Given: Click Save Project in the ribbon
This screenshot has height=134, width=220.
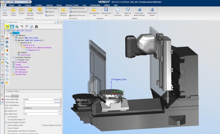Looking at the screenshot, I should pyautogui.click(x=51, y=8).
